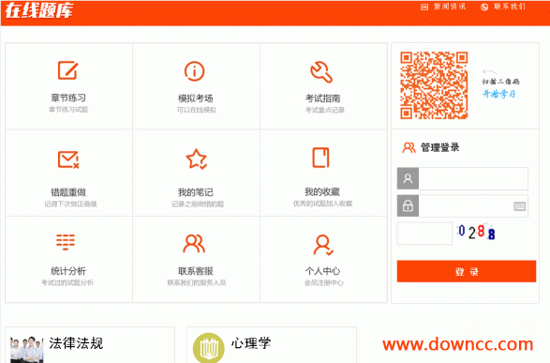550x363 pixels.
Task: Open the 新闻资讯 header link
Action: point(450,7)
